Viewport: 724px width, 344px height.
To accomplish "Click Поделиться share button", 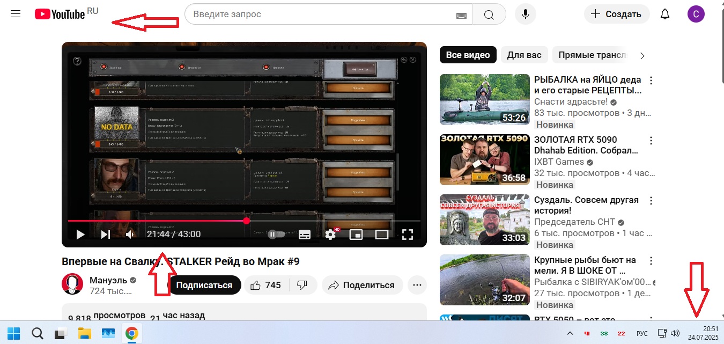I will pos(362,285).
